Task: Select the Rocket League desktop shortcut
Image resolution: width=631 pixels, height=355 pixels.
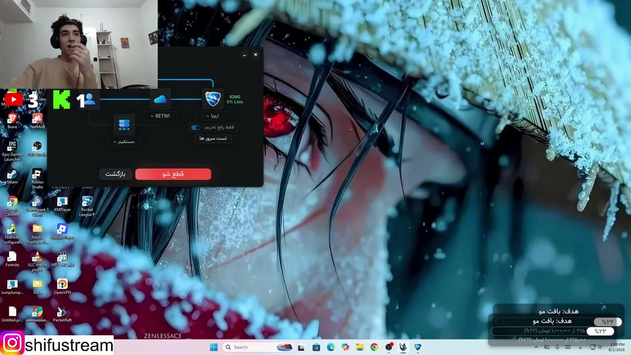Action: click(x=87, y=206)
